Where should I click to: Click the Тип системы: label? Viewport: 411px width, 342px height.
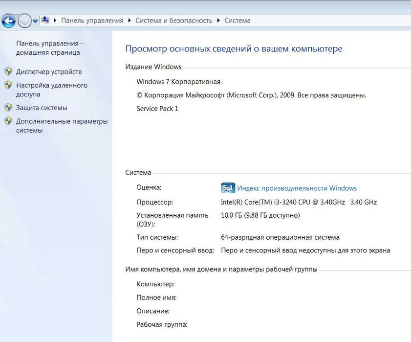(157, 237)
